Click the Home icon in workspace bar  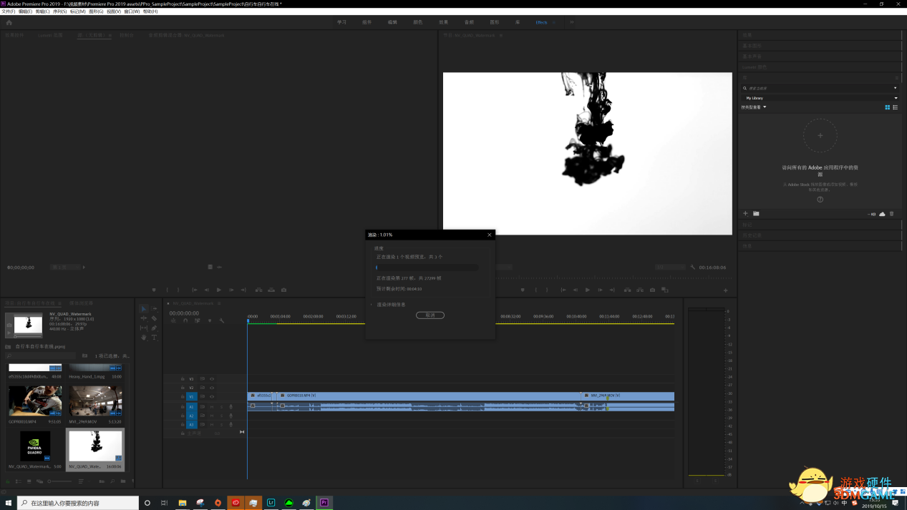click(x=9, y=22)
